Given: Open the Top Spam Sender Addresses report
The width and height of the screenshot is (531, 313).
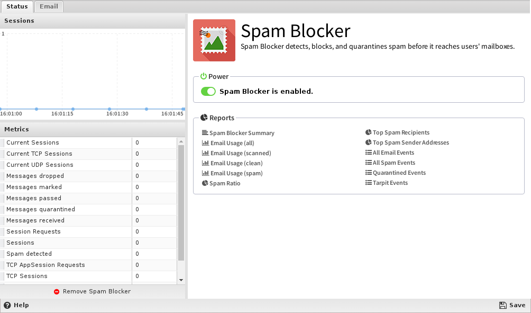Looking at the screenshot, I should point(410,142).
